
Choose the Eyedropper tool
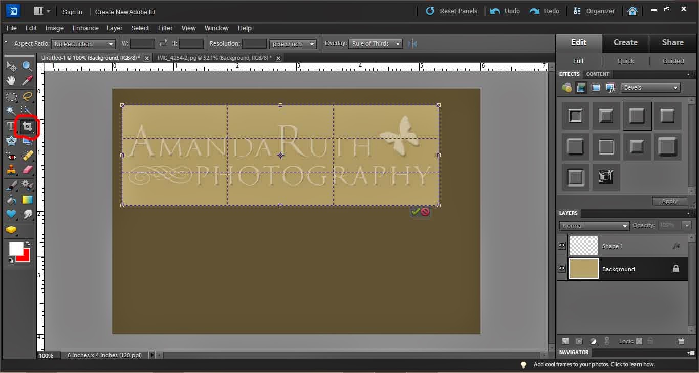[x=28, y=80]
